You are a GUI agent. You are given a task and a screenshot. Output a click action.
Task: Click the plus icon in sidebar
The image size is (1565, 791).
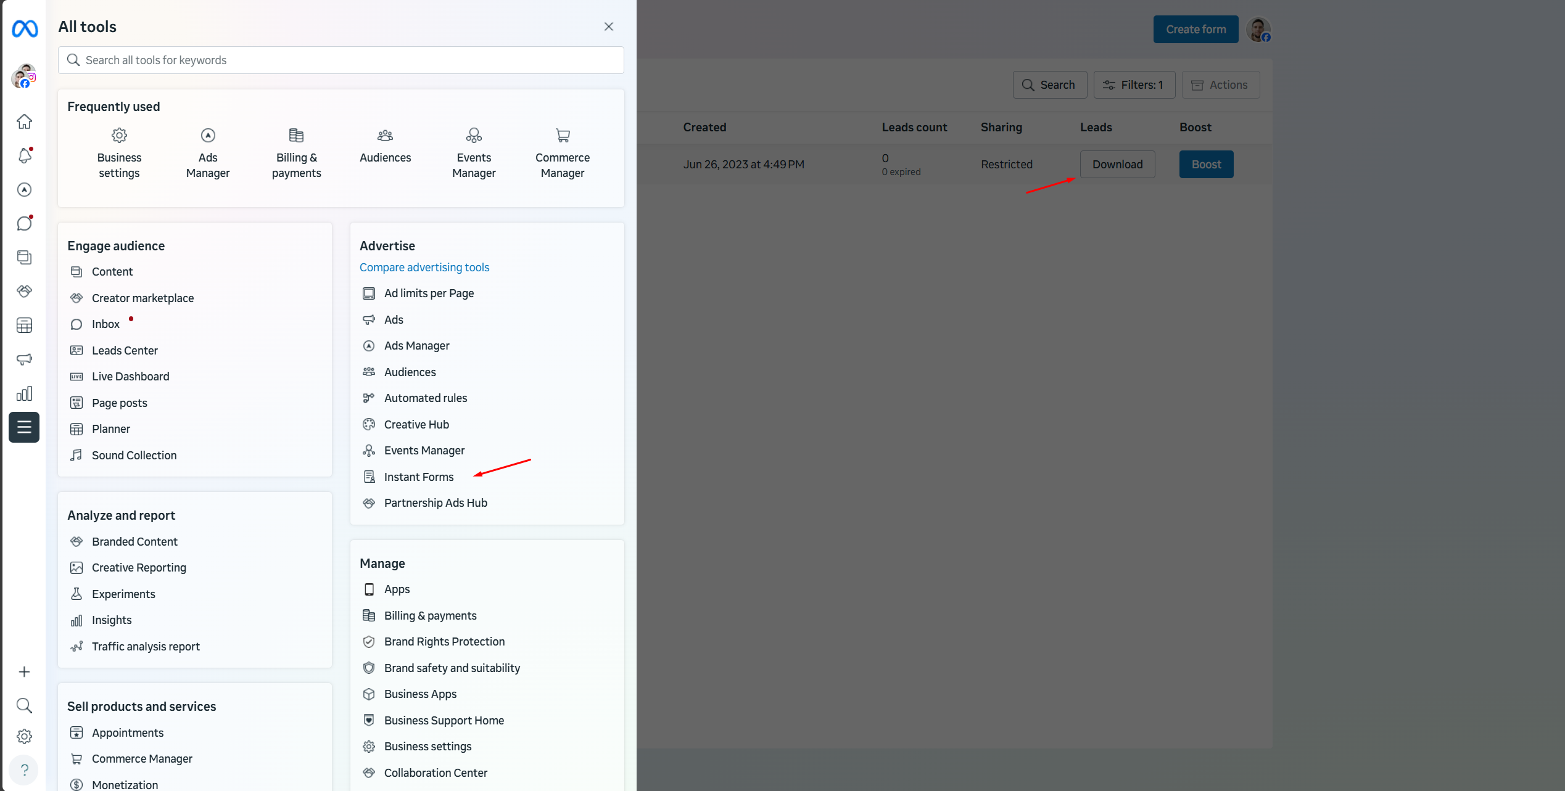(x=24, y=671)
